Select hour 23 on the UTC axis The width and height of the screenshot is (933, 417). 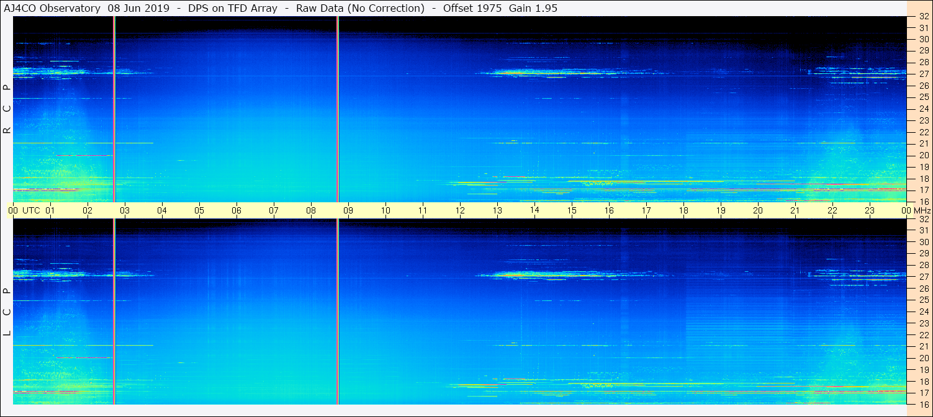coord(870,210)
